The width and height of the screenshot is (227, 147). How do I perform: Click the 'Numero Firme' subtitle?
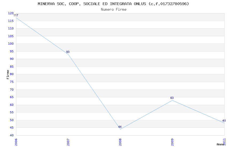click(114, 10)
